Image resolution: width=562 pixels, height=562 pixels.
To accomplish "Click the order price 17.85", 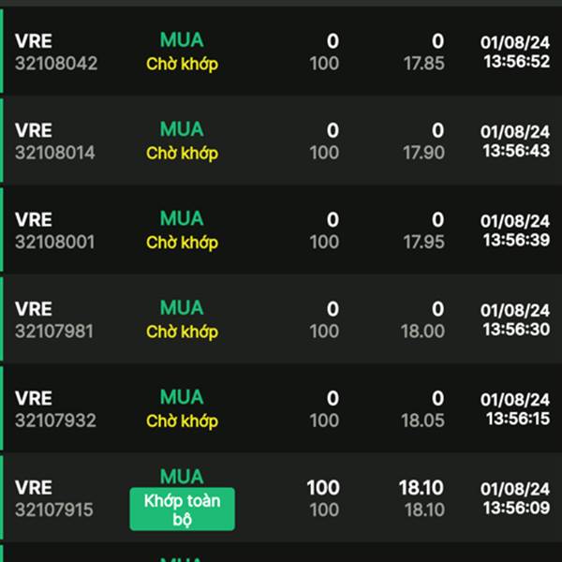I will click(423, 64).
